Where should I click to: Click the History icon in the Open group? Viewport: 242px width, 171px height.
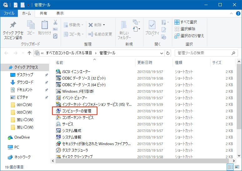point(164,37)
